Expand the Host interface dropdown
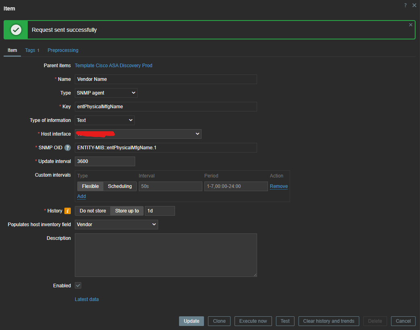Viewport: 420px width, 330px height. tap(138, 134)
